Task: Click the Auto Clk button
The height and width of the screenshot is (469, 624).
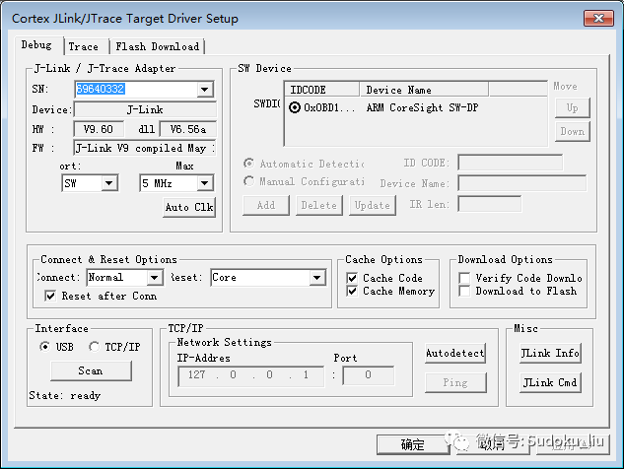Action: (189, 207)
